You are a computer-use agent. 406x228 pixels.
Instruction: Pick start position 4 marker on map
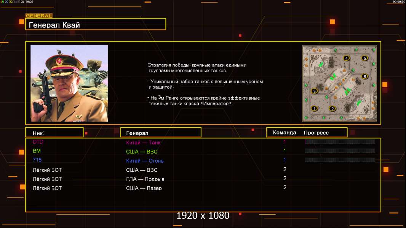coord(346,58)
